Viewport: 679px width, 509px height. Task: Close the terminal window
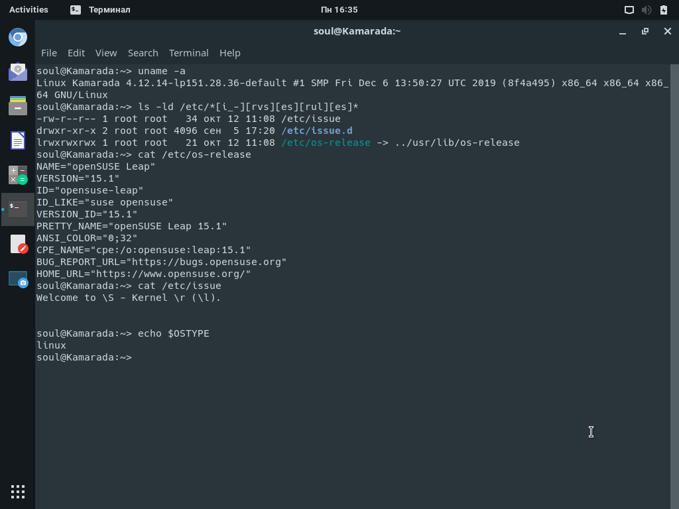pyautogui.click(x=667, y=31)
